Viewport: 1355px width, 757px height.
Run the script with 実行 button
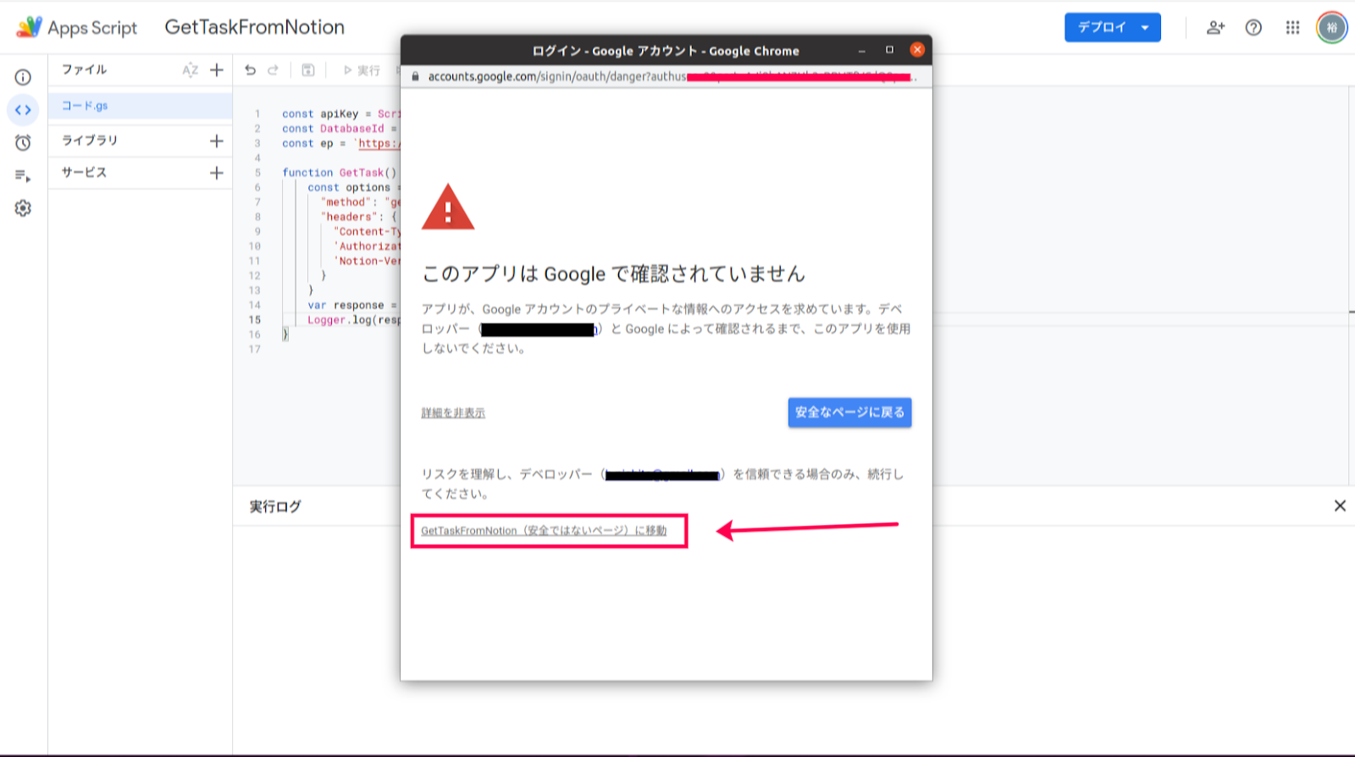point(362,70)
